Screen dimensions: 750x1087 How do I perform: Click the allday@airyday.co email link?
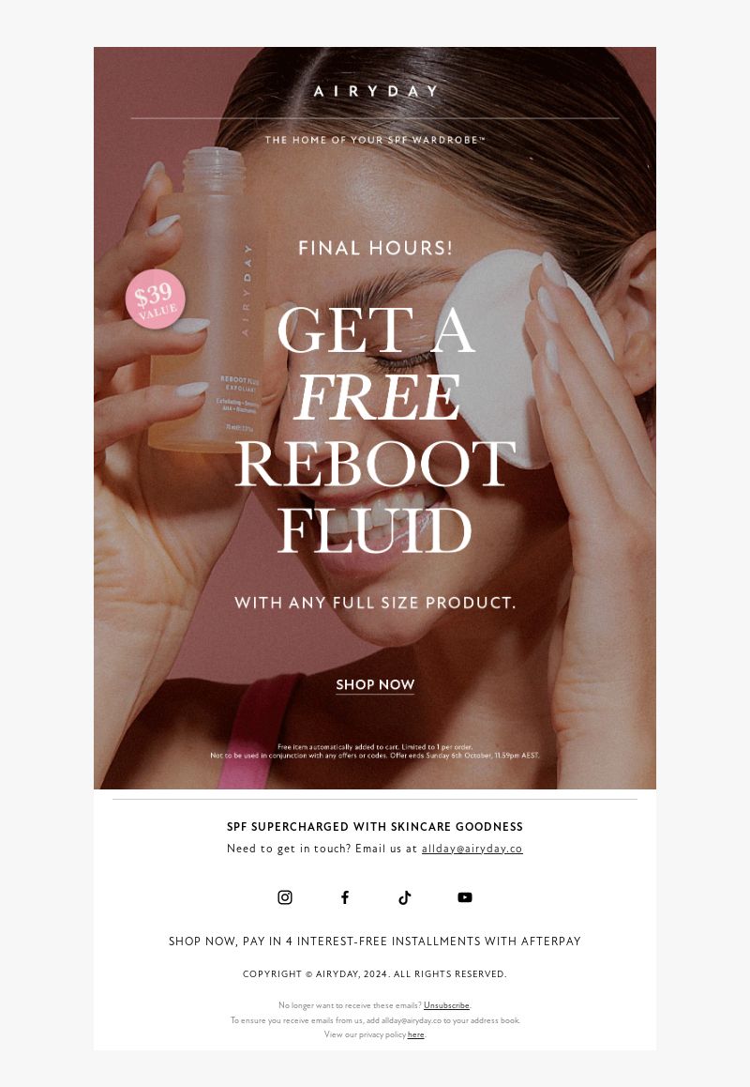click(472, 849)
